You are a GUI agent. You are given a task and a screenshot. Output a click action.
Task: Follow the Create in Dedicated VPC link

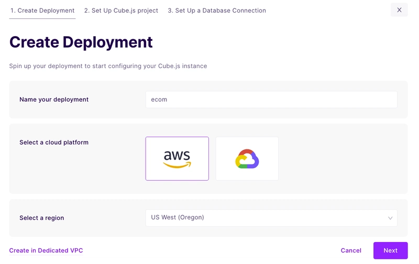click(x=46, y=250)
